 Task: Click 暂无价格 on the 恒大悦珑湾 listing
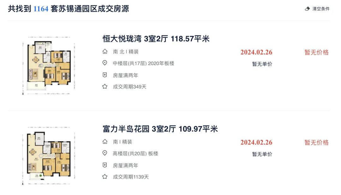(316, 52)
